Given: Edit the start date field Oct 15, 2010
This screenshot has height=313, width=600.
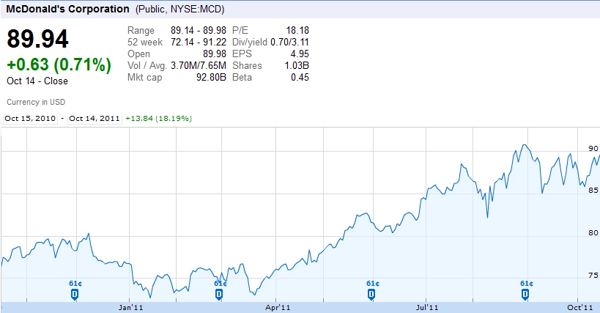Looking at the screenshot, I should tap(30, 119).
